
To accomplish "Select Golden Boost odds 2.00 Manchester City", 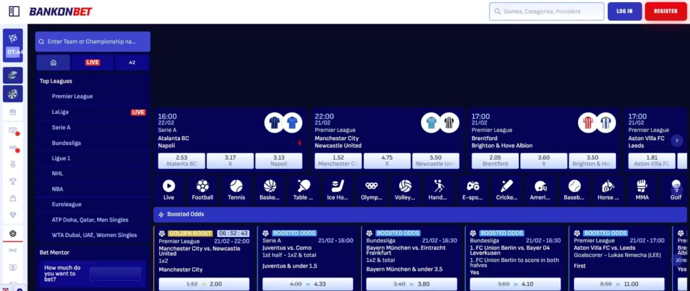I will click(203, 284).
